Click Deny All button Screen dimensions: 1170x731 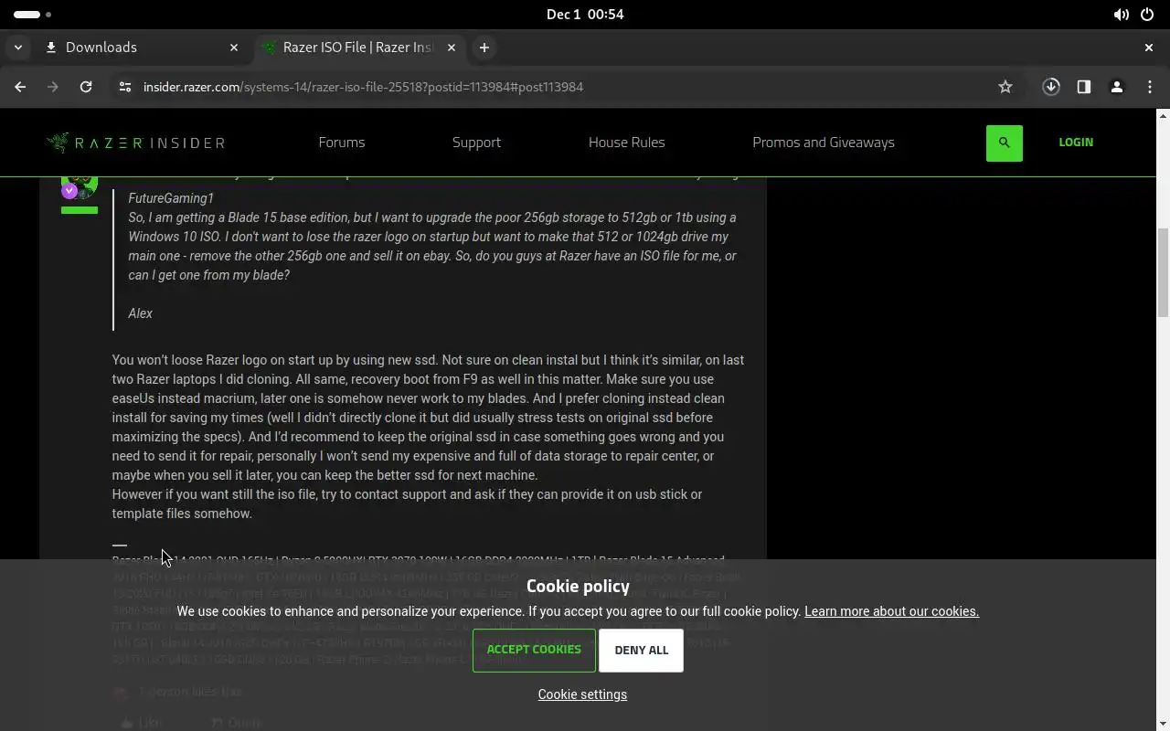tap(641, 650)
